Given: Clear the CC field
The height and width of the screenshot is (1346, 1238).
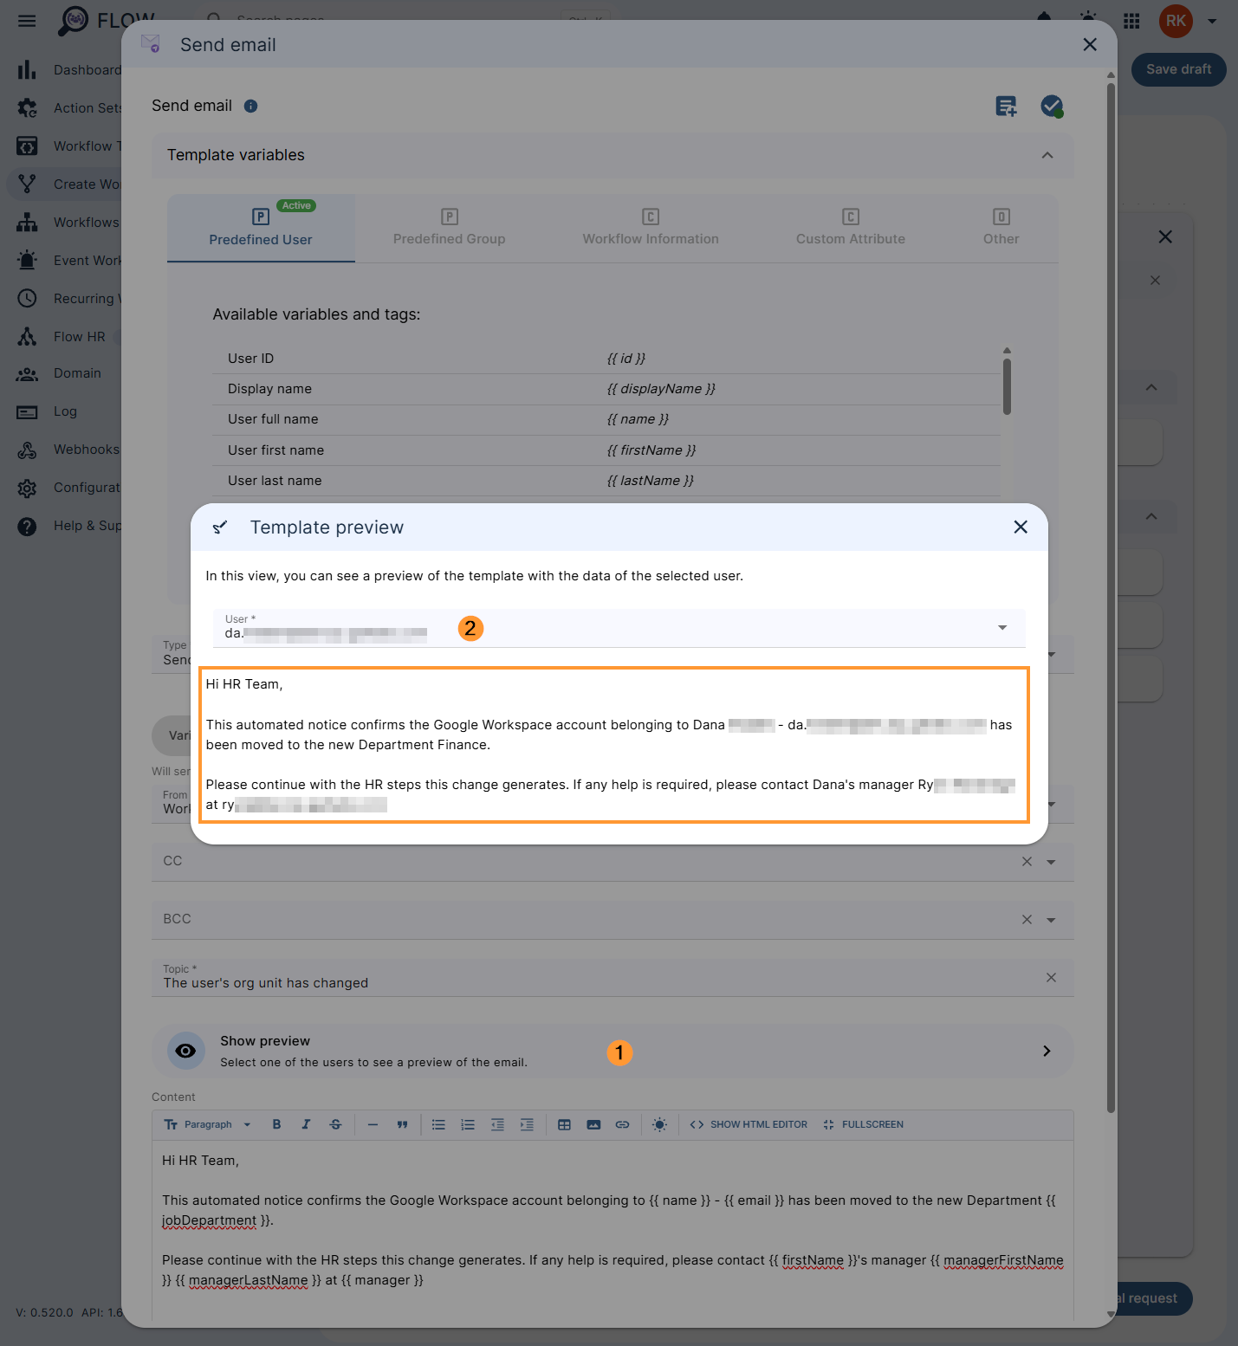Looking at the screenshot, I should (x=1027, y=862).
